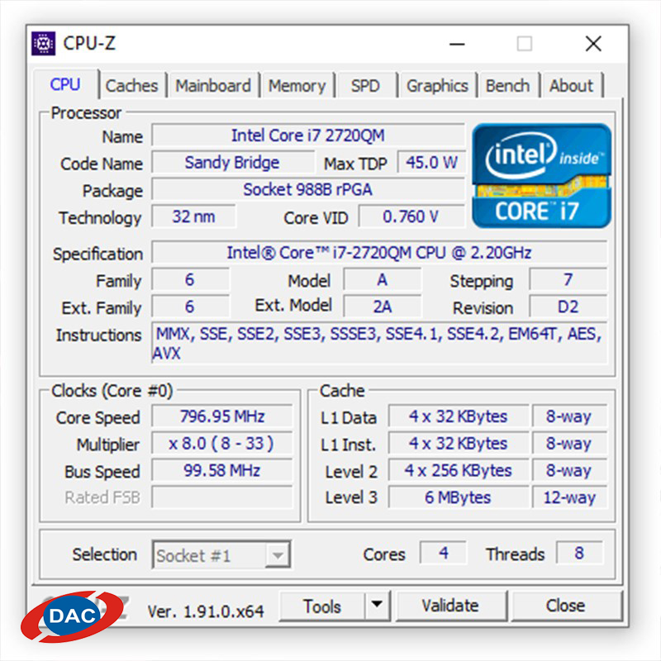661x661 pixels.
Task: Click the Socket 988B rPGA package value
Action: pyautogui.click(x=308, y=190)
